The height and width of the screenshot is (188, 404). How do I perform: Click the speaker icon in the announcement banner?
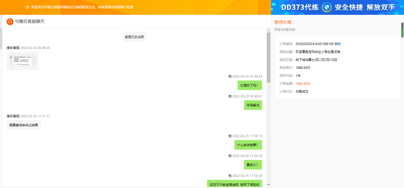[27, 7]
